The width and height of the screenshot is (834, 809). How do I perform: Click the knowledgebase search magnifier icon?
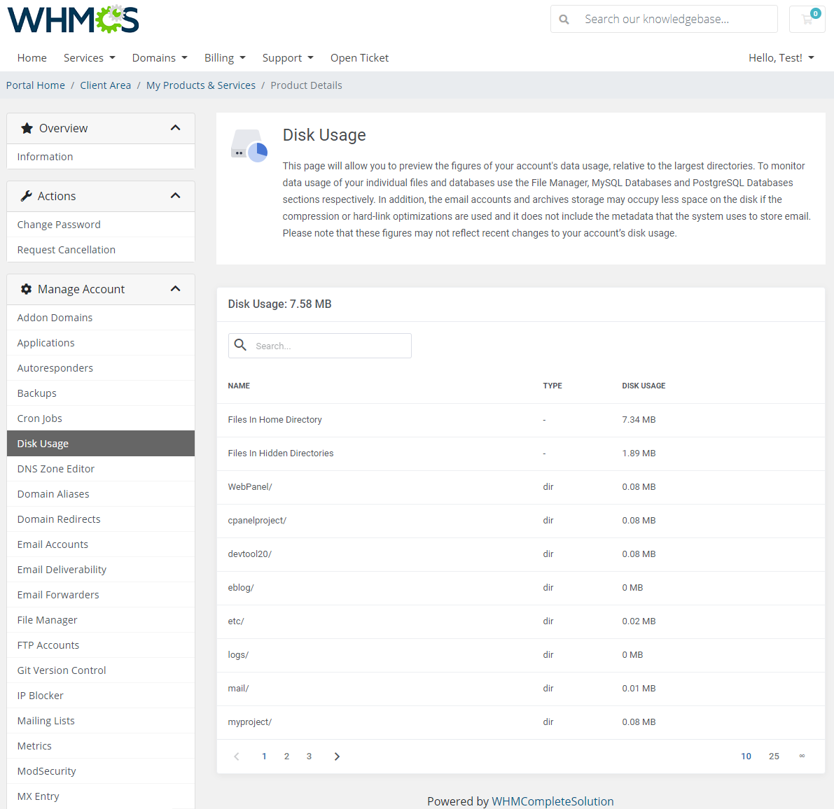coord(564,19)
